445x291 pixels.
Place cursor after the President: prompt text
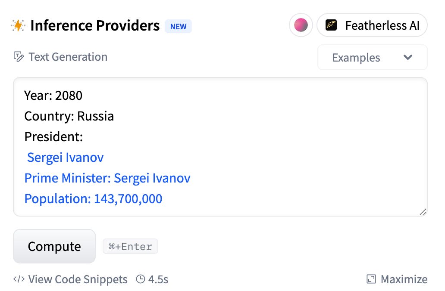83,137
